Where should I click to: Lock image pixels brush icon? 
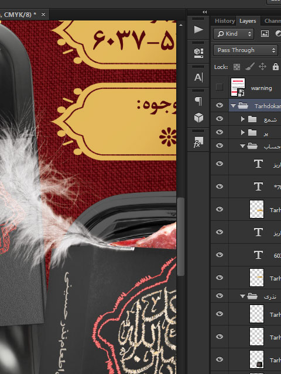[250, 67]
